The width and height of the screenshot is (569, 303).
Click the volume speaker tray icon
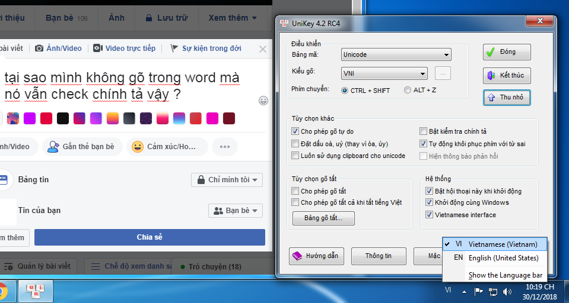tap(507, 291)
